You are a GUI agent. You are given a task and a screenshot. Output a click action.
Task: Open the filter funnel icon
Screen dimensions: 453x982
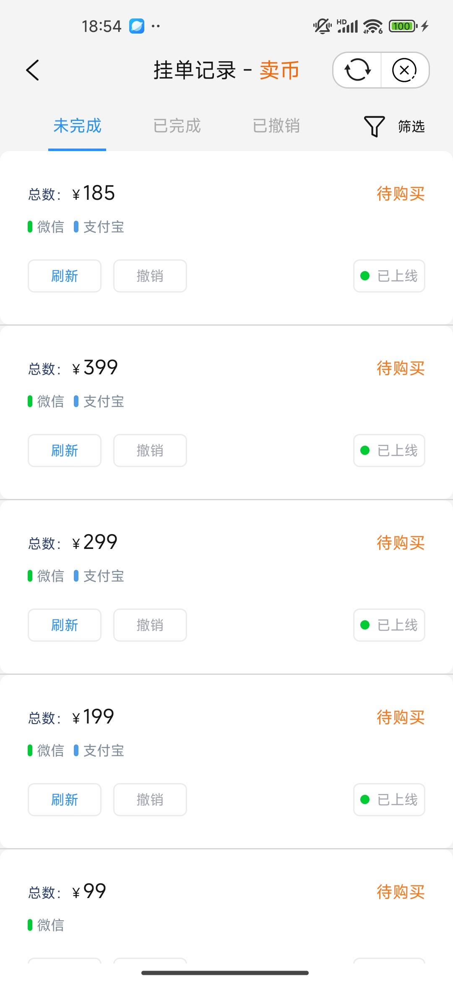(374, 126)
